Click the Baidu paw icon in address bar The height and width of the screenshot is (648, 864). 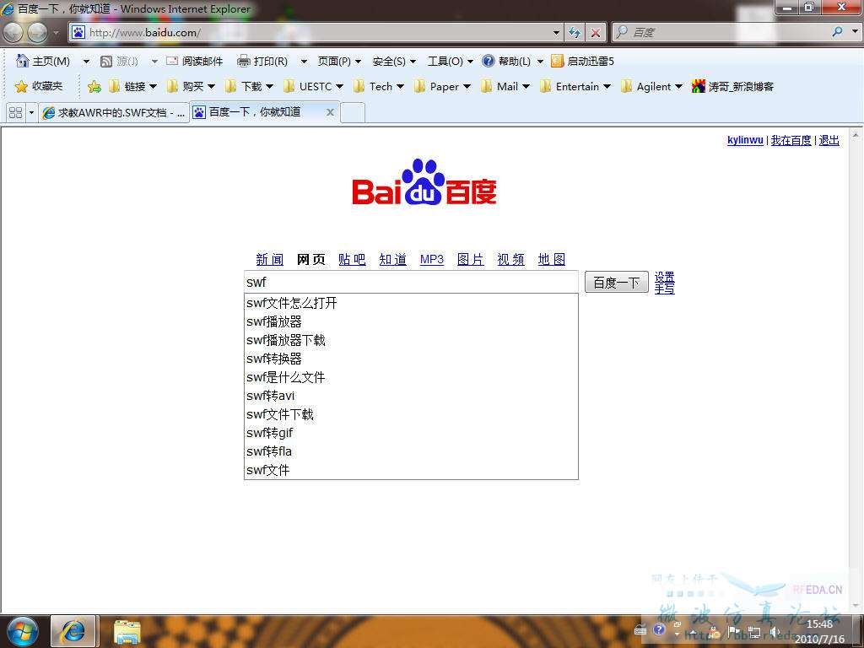(78, 33)
